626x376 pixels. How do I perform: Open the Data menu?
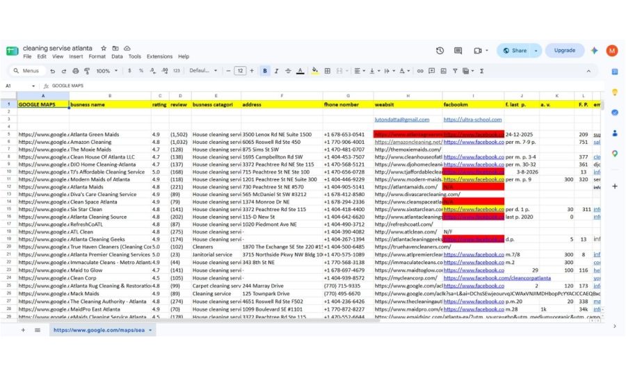[x=117, y=56]
